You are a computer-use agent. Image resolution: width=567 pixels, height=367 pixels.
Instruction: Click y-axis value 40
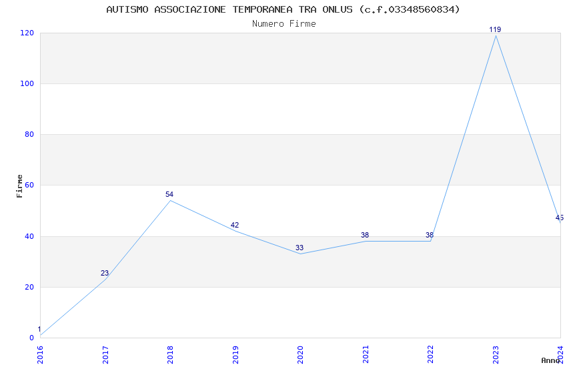29,236
